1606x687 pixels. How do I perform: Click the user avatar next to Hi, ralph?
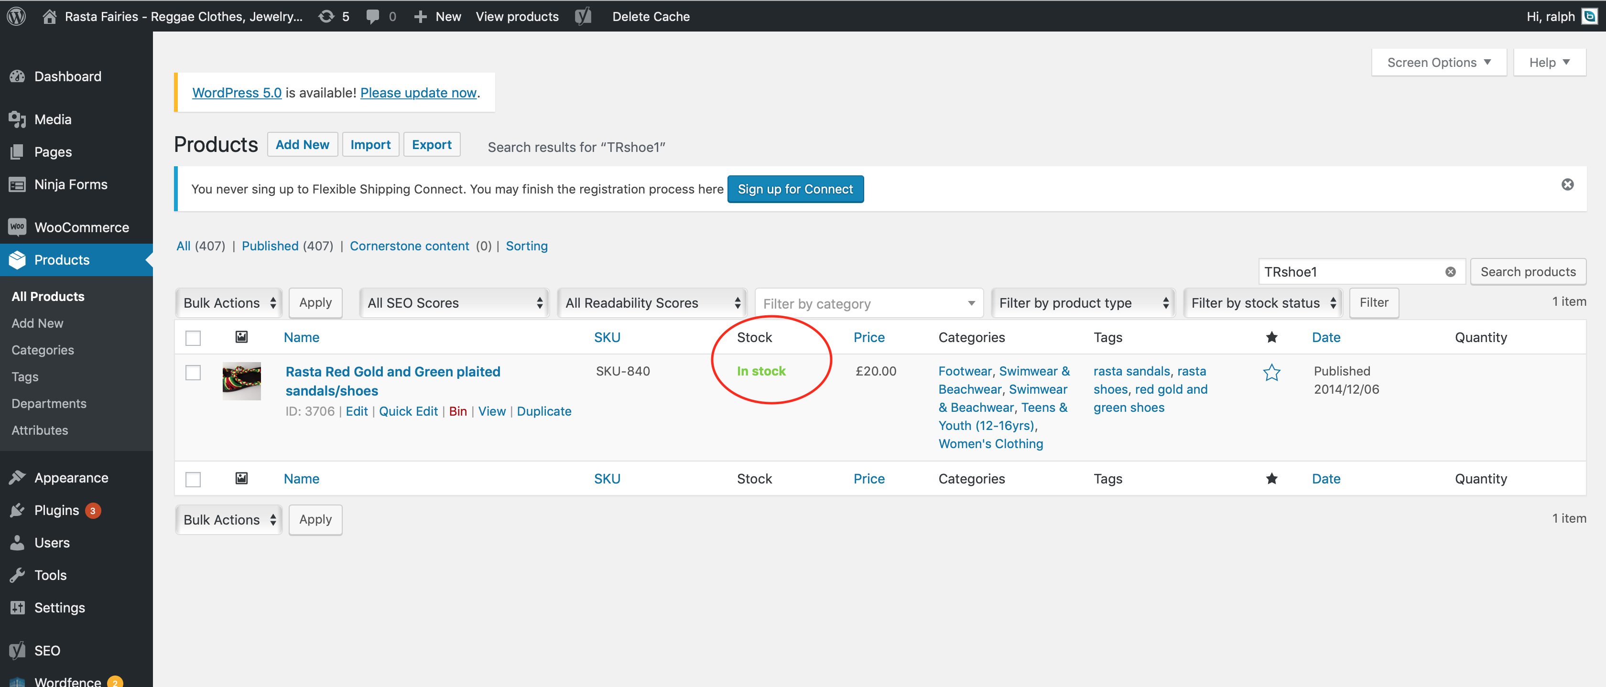[x=1590, y=16]
